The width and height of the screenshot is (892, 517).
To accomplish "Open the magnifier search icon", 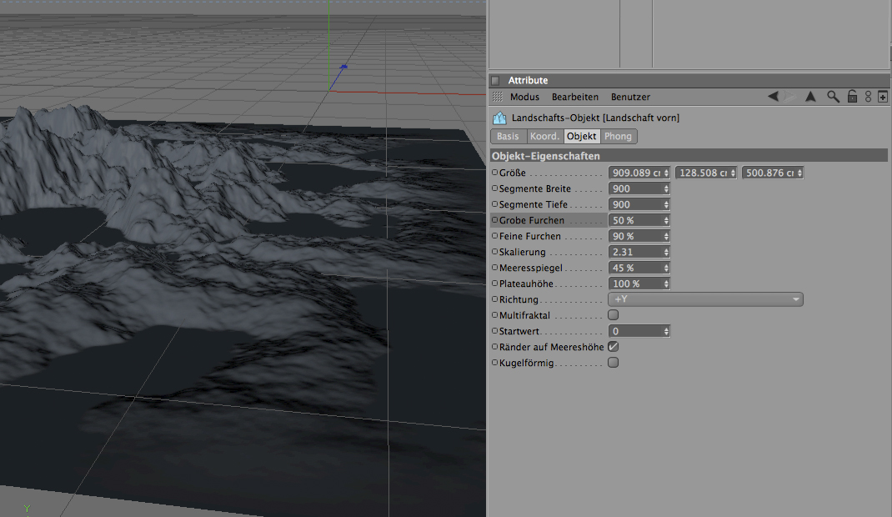I will 833,97.
